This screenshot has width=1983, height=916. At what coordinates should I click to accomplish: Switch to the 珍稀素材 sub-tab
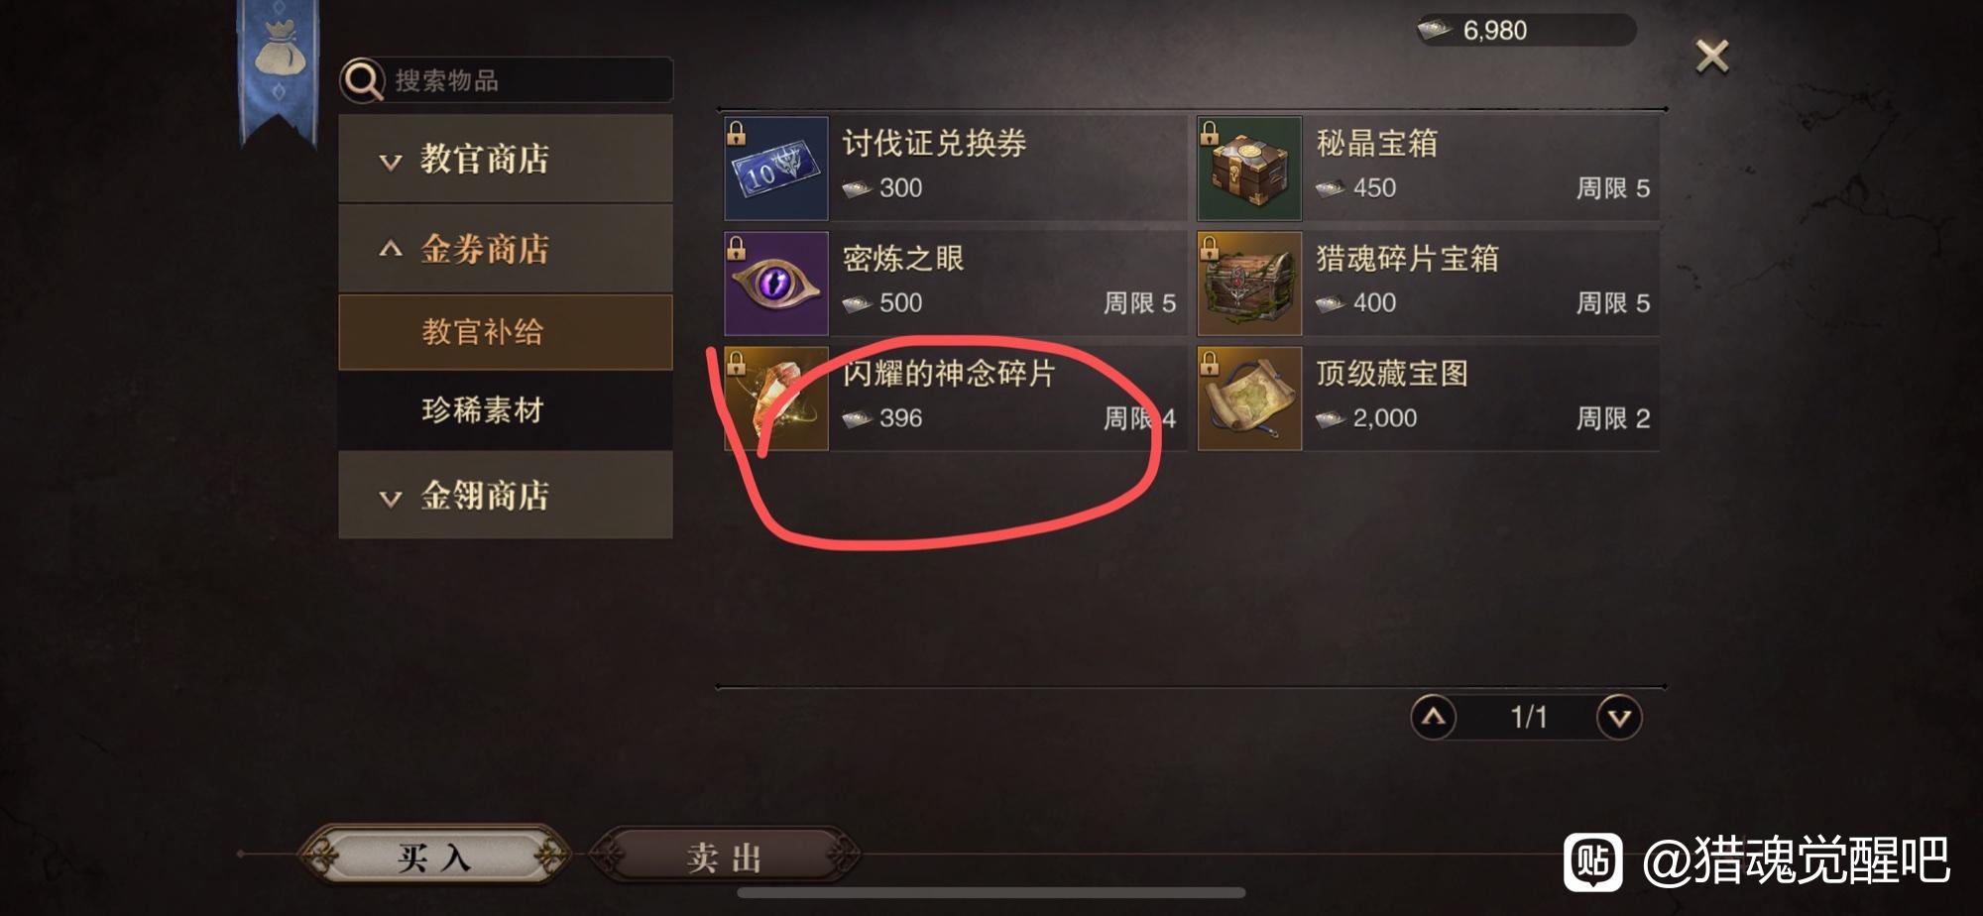pos(506,409)
